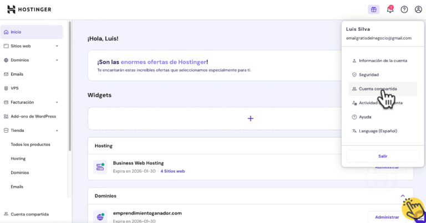
Task: Open Información de la cuenta
Action: click(383, 60)
